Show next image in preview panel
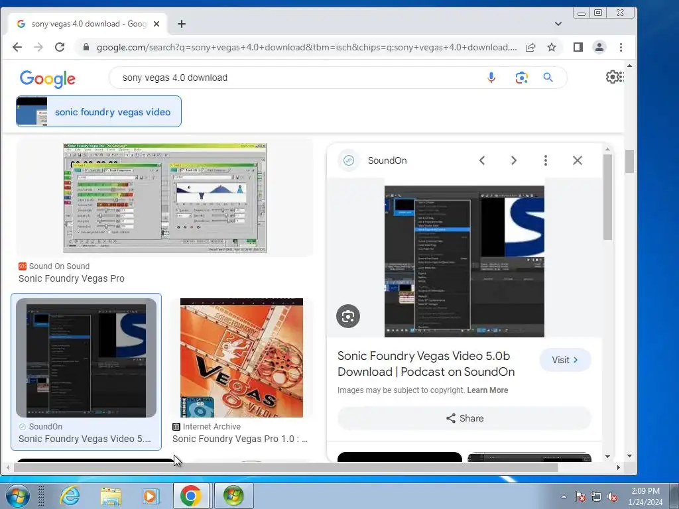 514,160
